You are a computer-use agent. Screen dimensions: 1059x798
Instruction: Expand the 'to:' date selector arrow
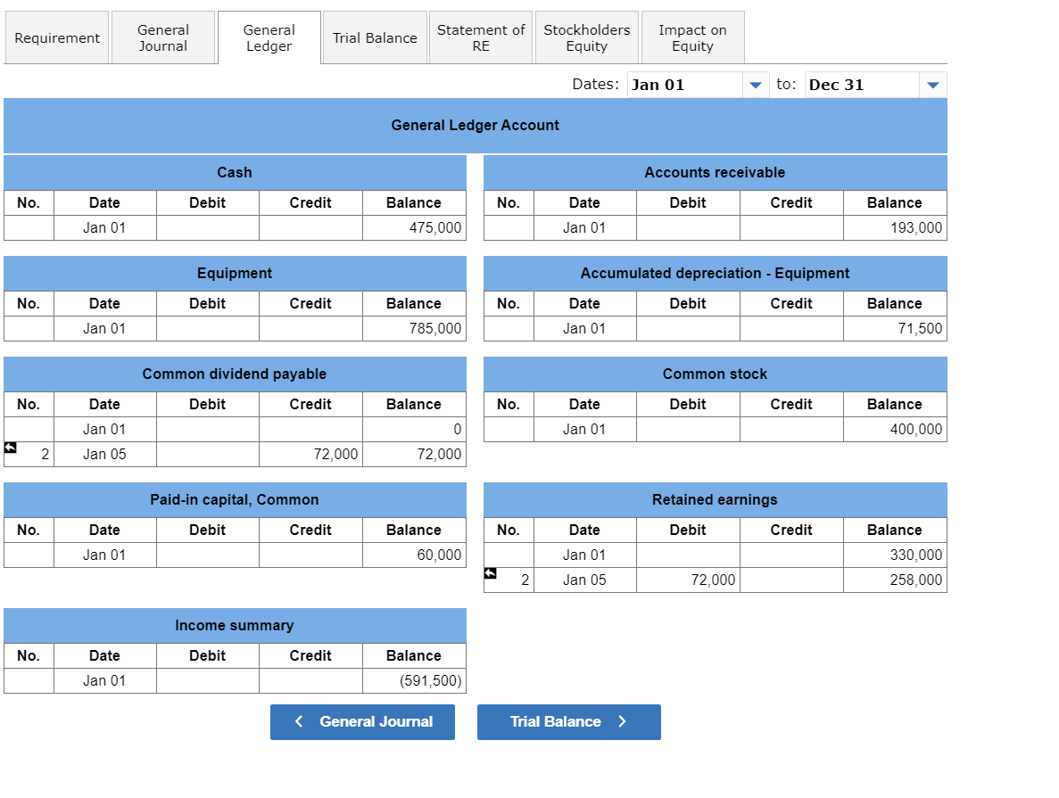pyautogui.click(x=933, y=84)
